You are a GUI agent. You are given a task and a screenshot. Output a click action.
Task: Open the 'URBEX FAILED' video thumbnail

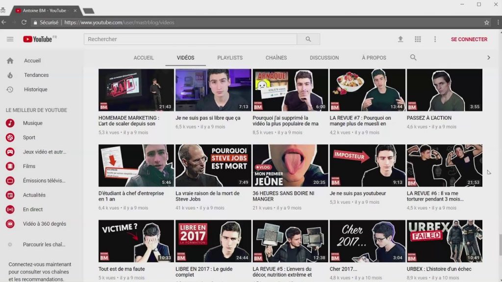[444, 241]
